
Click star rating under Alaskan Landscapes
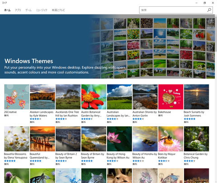(36, 119)
